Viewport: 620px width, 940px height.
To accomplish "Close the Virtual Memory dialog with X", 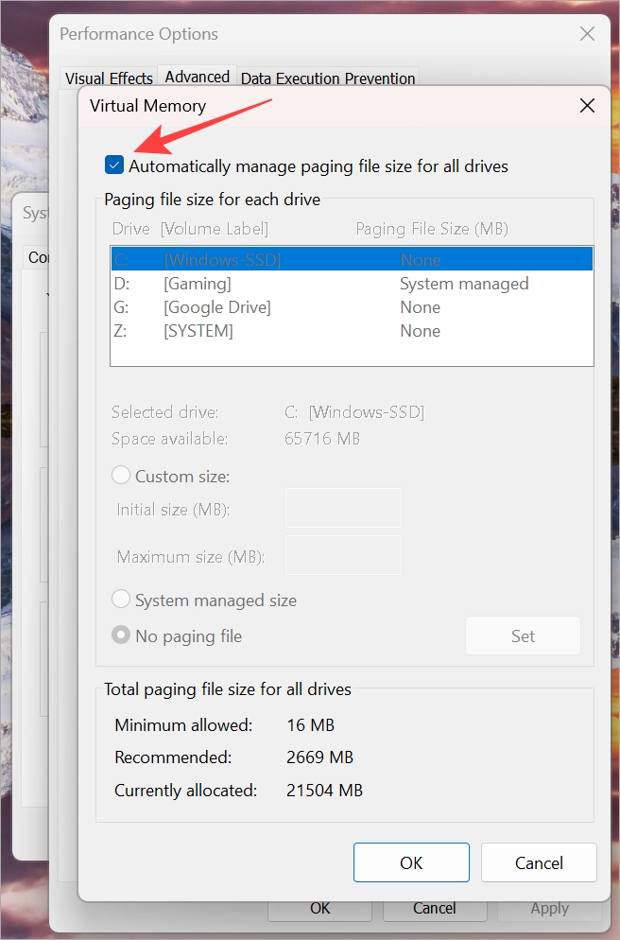I will coord(587,105).
